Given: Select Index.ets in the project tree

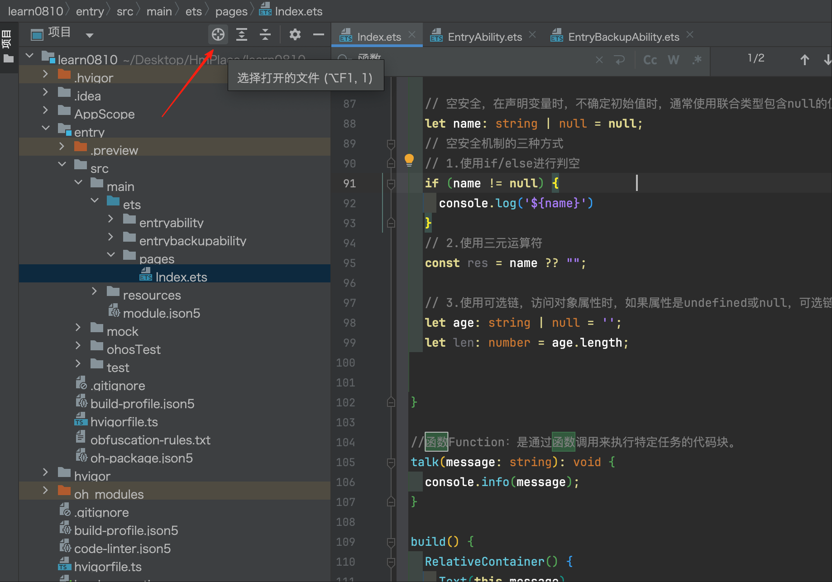Looking at the screenshot, I should click(175, 274).
